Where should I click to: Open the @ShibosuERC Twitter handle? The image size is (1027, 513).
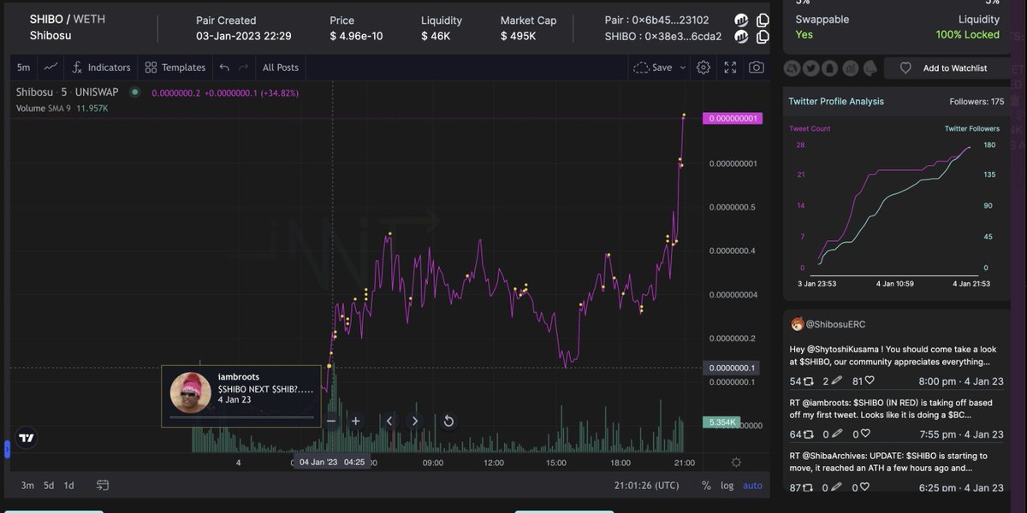coord(836,324)
